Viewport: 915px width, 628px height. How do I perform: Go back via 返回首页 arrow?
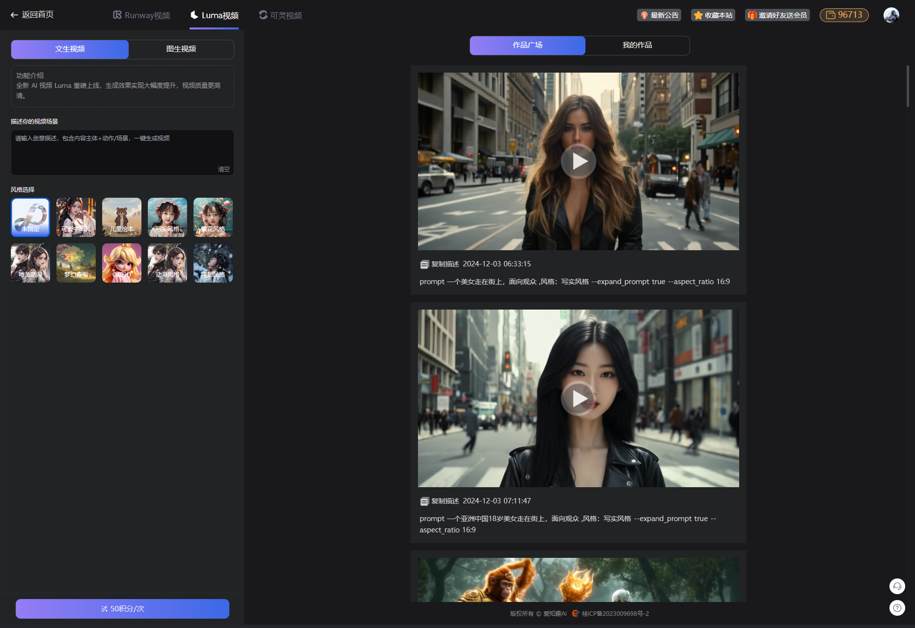coord(32,15)
